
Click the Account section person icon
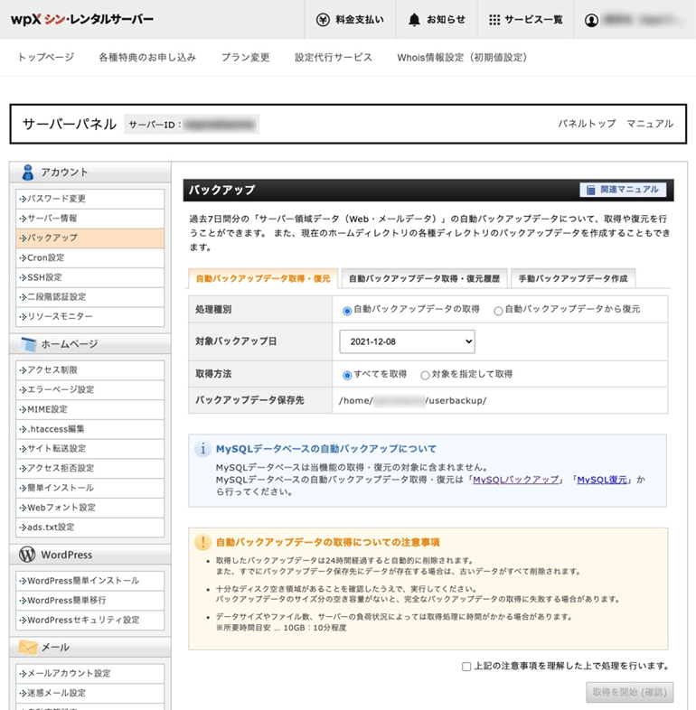[28, 173]
